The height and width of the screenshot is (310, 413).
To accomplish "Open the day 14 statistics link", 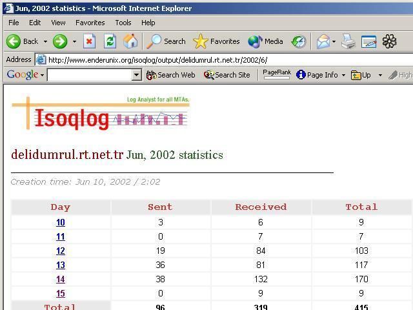I will pos(61,280).
